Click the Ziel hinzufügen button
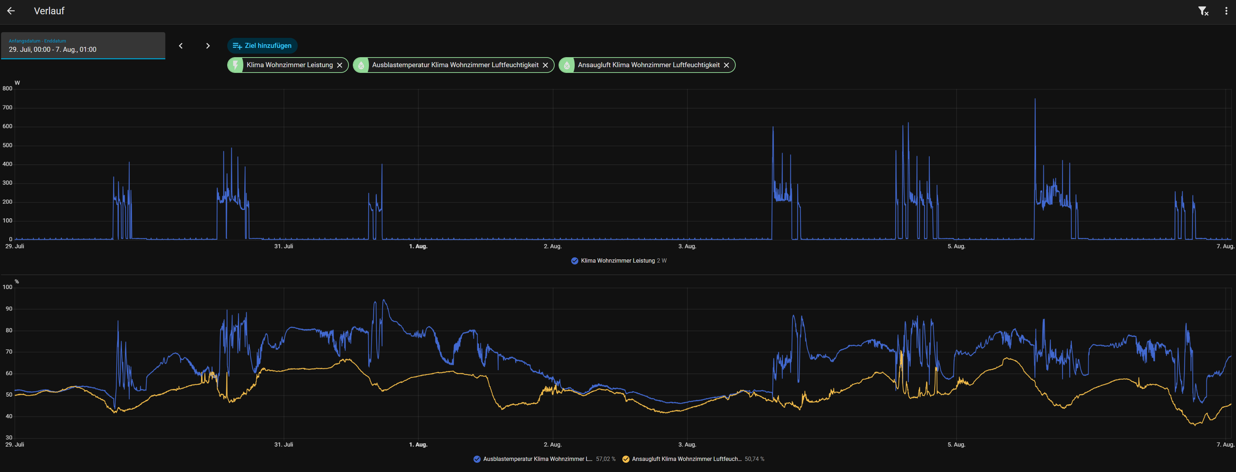 click(262, 46)
